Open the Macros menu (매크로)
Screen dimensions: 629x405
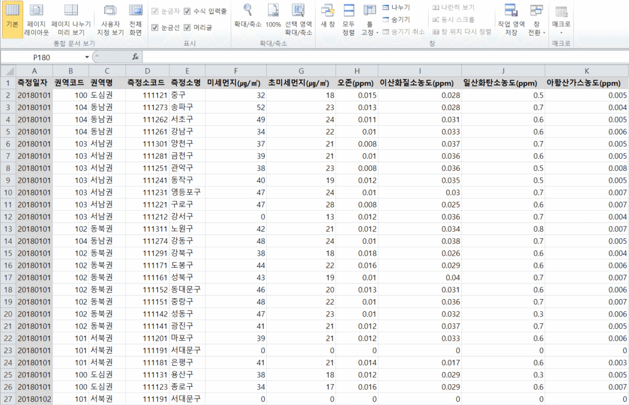coord(561,19)
